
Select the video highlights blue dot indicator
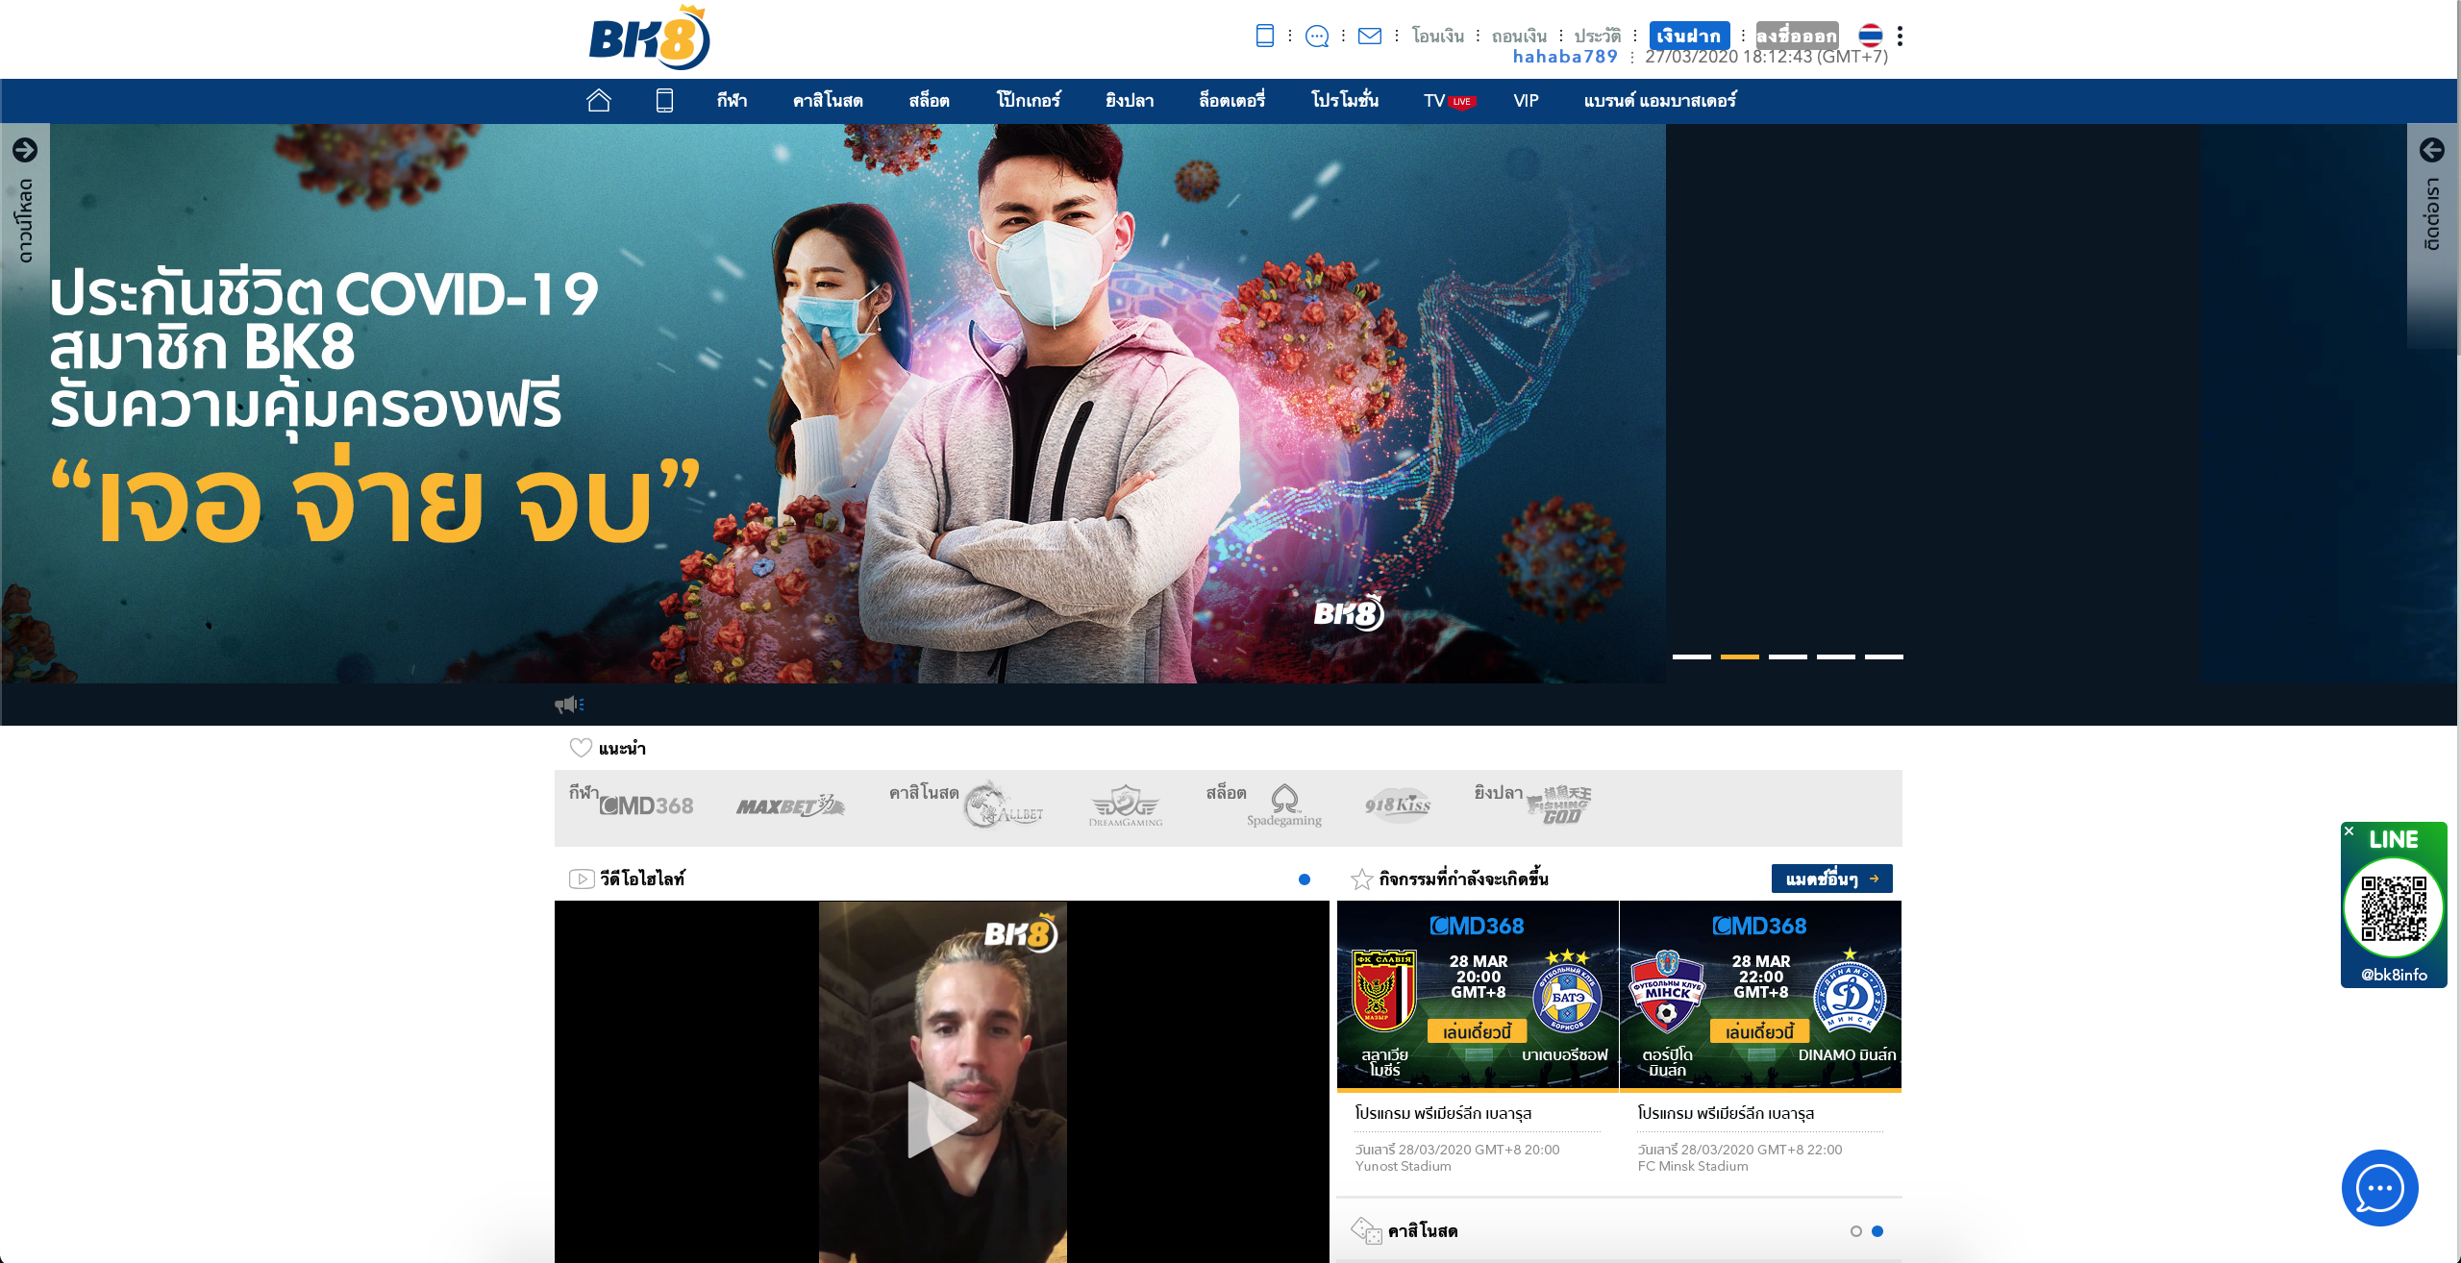(x=1305, y=879)
